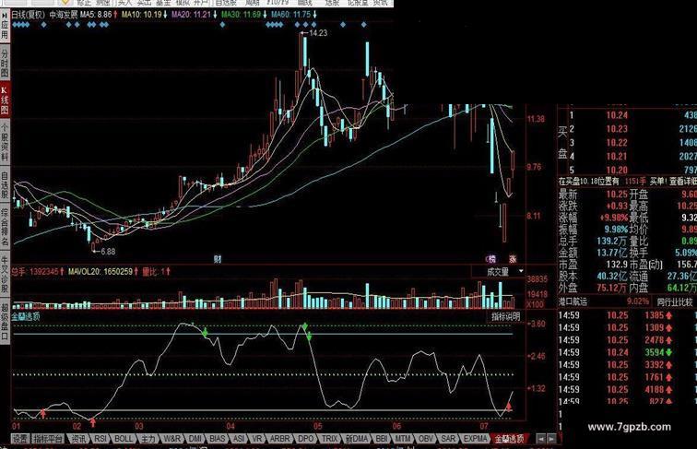Open the 综合排名 sidebar tab
This screenshot has width=697, height=449.
(x=5, y=227)
